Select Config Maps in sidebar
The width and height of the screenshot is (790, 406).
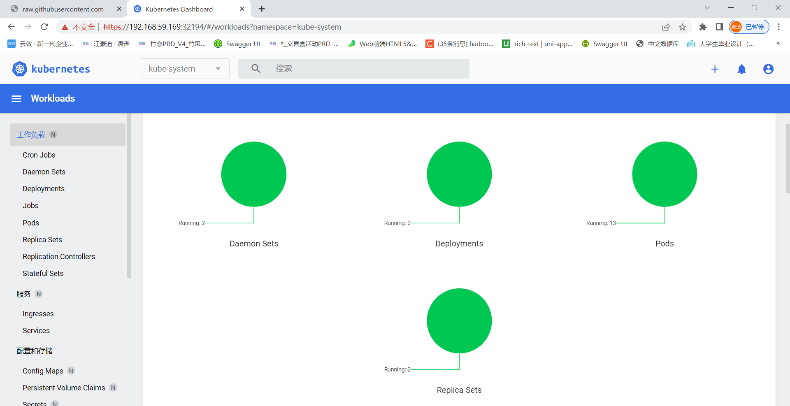tap(43, 371)
